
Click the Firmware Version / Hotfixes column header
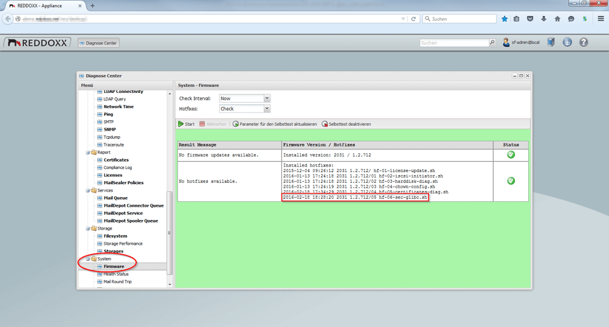click(x=387, y=145)
